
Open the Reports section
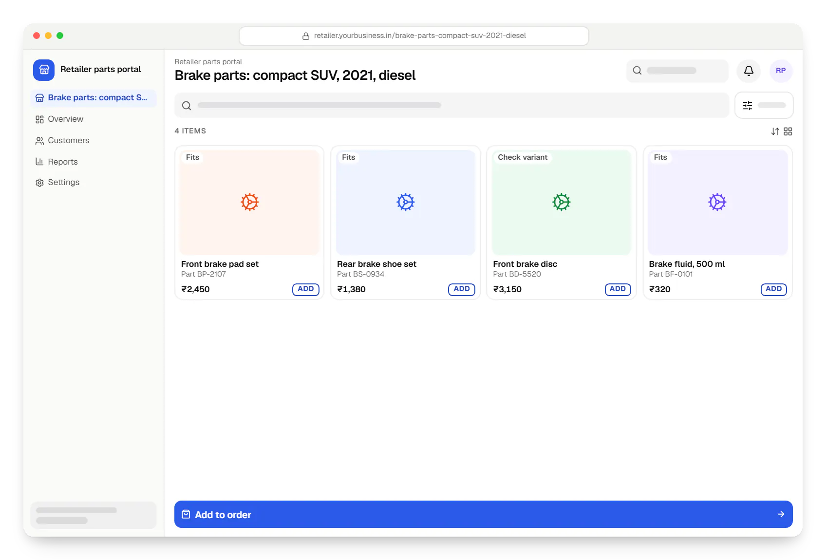coord(93,162)
